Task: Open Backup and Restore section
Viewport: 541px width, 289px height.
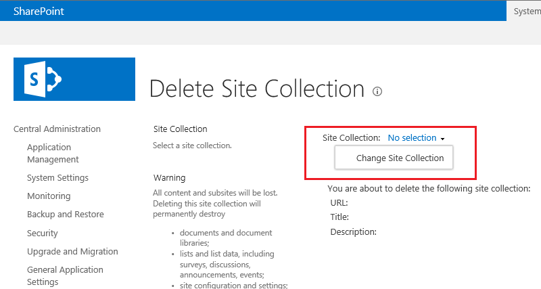Action: pyautogui.click(x=65, y=214)
